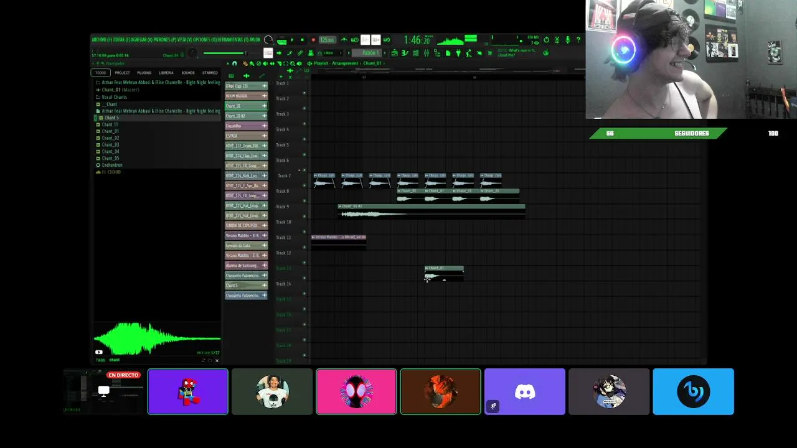This screenshot has width=797, height=448.
Task: Click the 125 tempo display
Action: click(x=328, y=40)
